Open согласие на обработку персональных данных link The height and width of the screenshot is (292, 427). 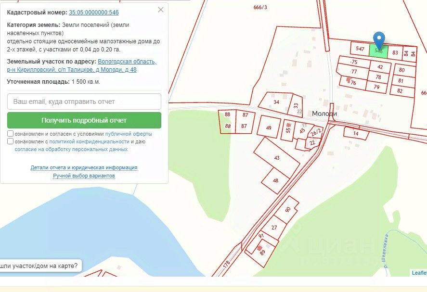point(71,149)
